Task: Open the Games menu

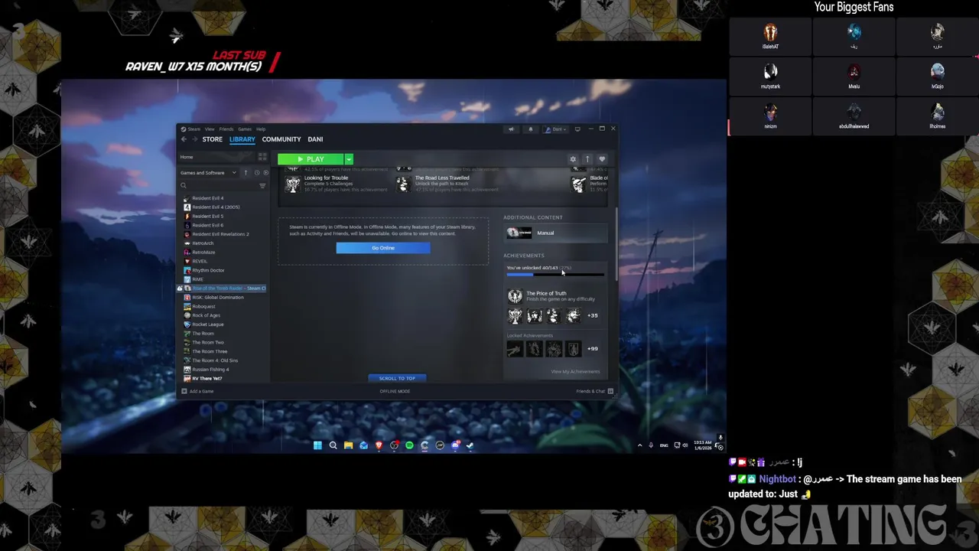Action: pos(245,129)
